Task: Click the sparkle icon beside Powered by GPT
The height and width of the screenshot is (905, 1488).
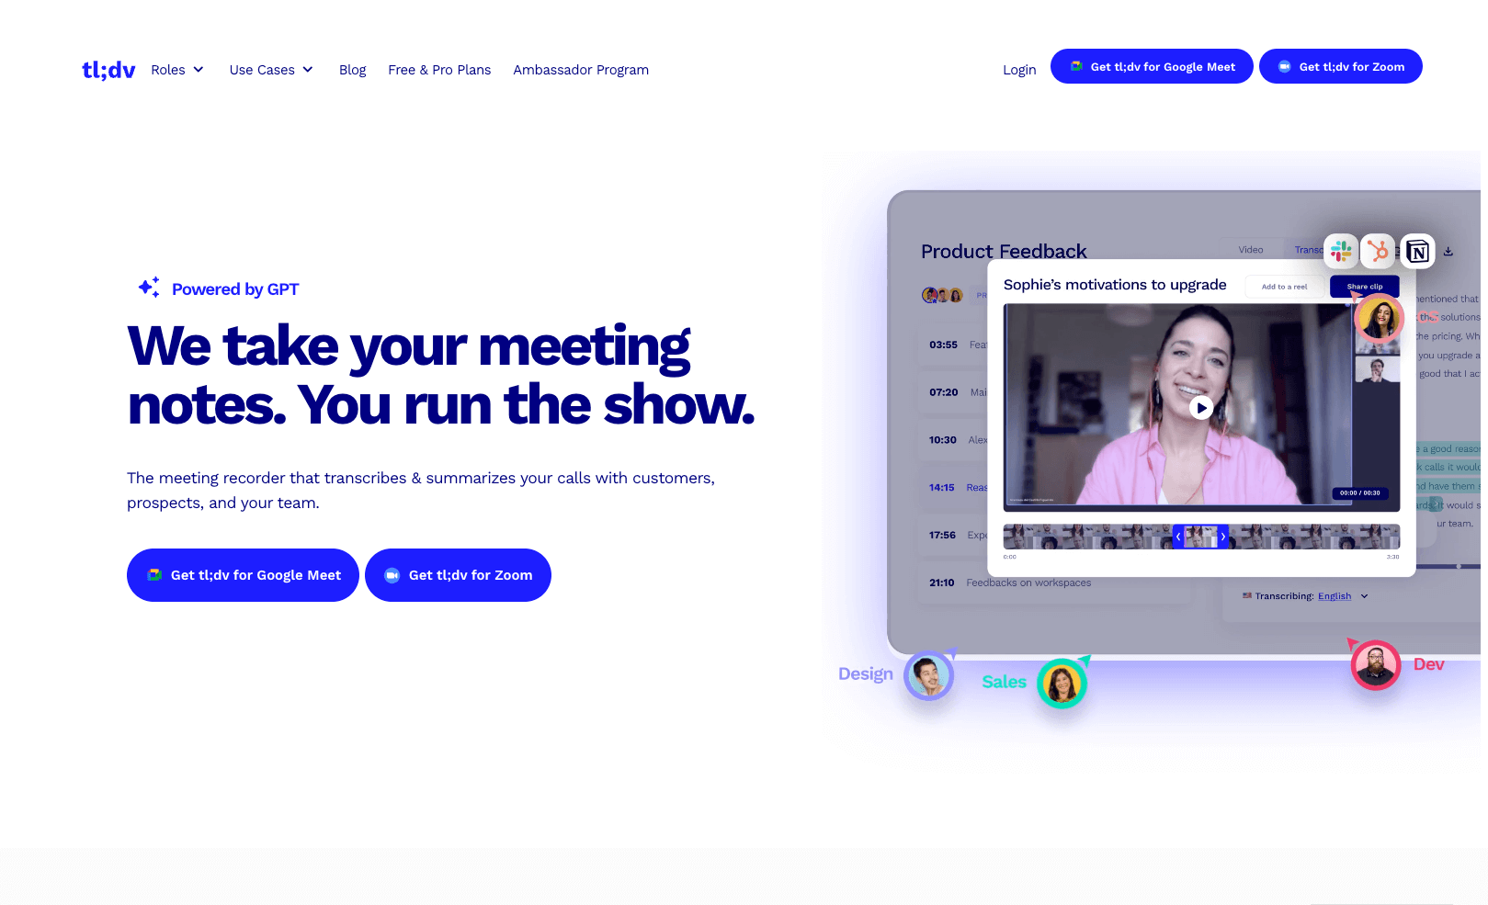Action: point(149,288)
